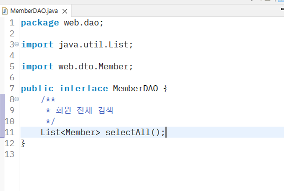The width and height of the screenshot is (284, 191).
Task: Close the MemberDAO.java tab
Action: (64, 11)
